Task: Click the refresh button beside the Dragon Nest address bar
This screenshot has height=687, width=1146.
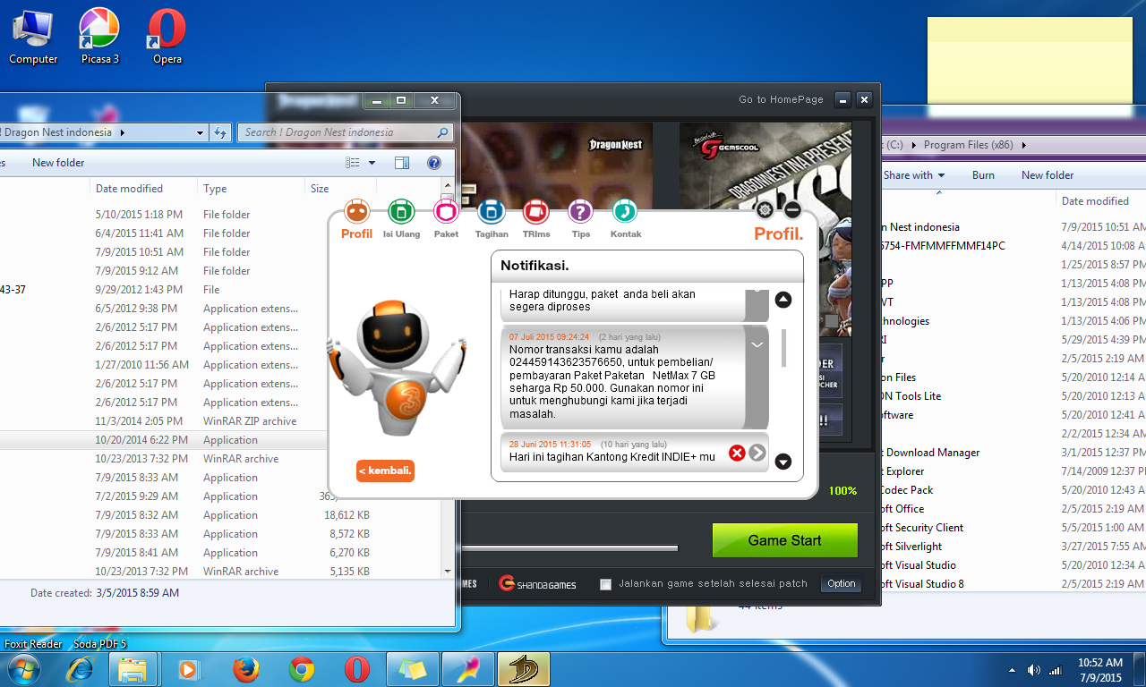Action: (x=220, y=132)
